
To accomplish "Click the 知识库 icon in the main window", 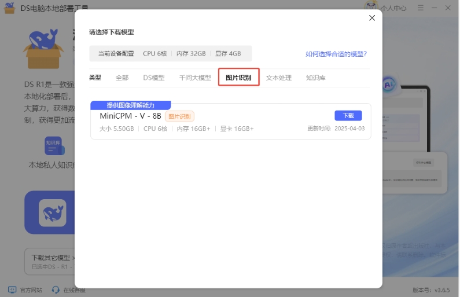I will 54,146.
